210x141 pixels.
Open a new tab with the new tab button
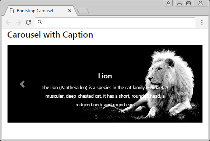tap(83, 11)
